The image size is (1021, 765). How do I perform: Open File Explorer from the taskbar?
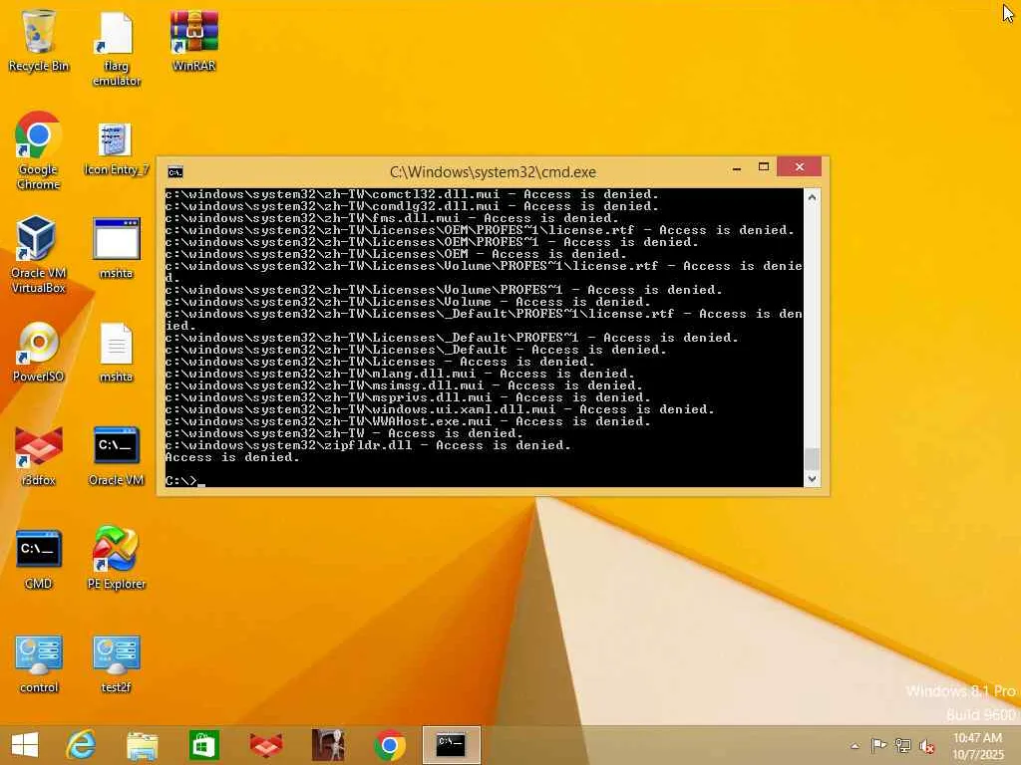pyautogui.click(x=142, y=745)
